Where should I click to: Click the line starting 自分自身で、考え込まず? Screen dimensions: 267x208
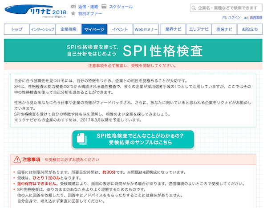click(61, 201)
